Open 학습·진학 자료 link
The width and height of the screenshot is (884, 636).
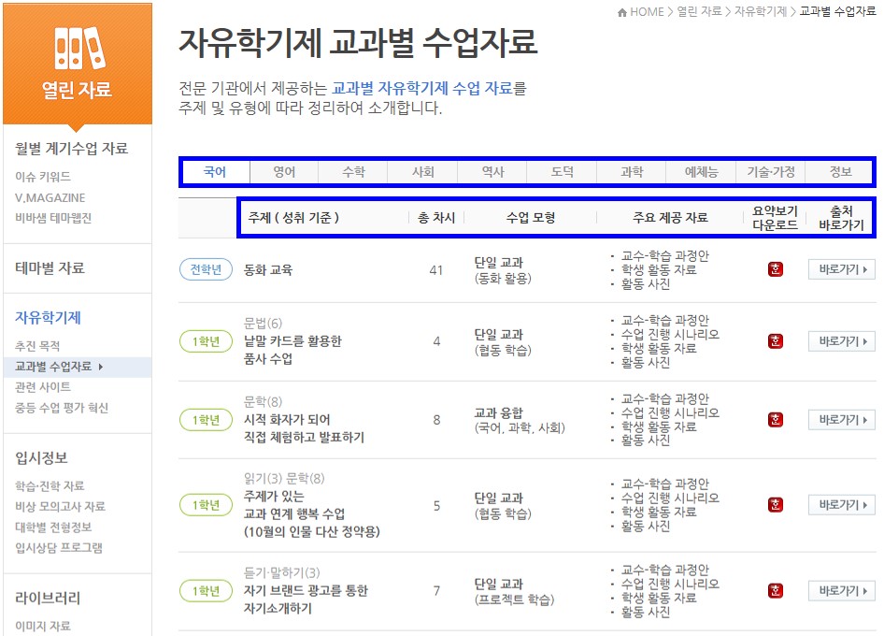coord(50,486)
